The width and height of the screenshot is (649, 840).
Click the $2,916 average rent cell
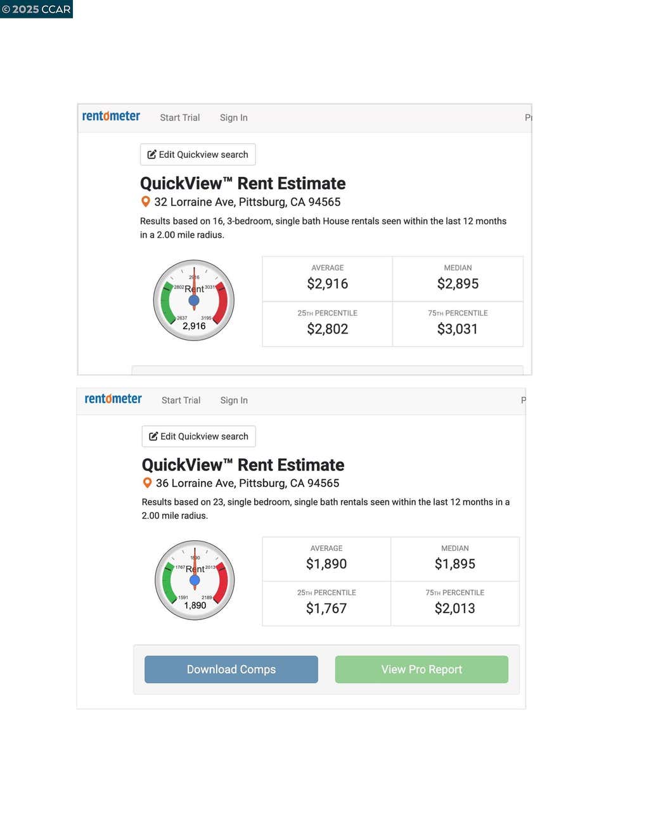[x=328, y=279]
